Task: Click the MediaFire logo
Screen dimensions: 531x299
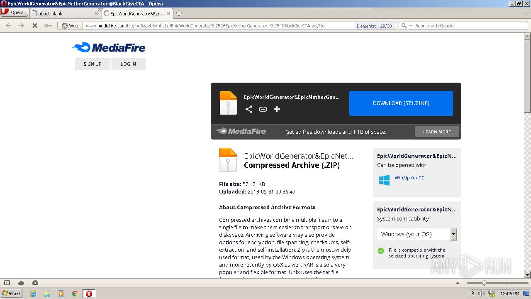Action: pos(109,47)
